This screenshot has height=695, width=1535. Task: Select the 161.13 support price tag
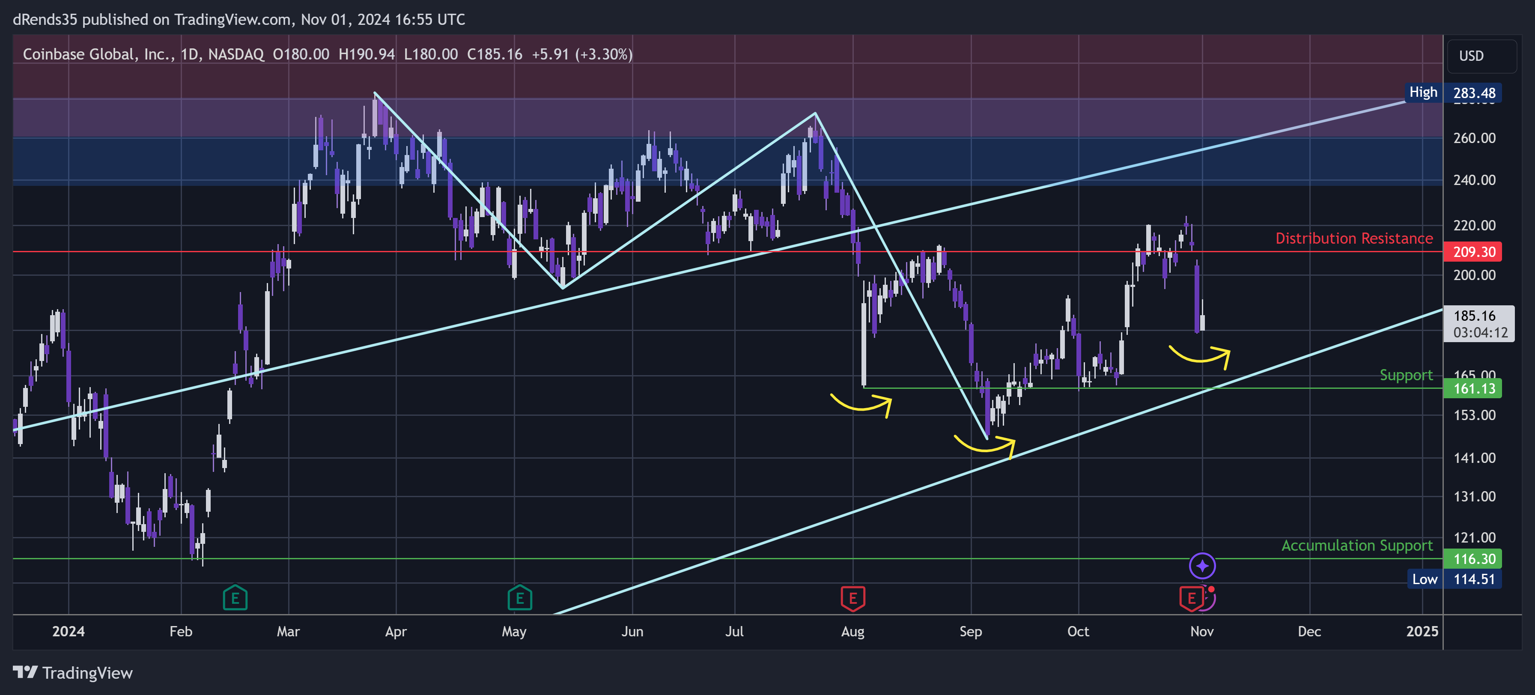pyautogui.click(x=1472, y=389)
